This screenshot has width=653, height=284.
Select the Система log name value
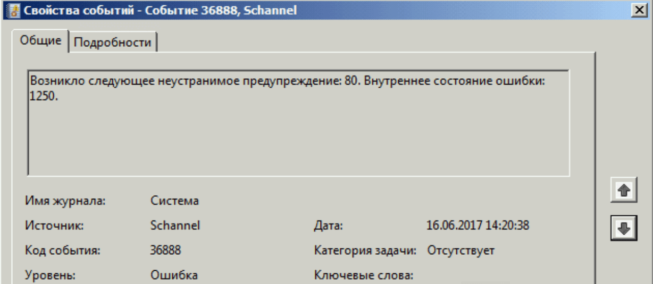pyautogui.click(x=174, y=201)
